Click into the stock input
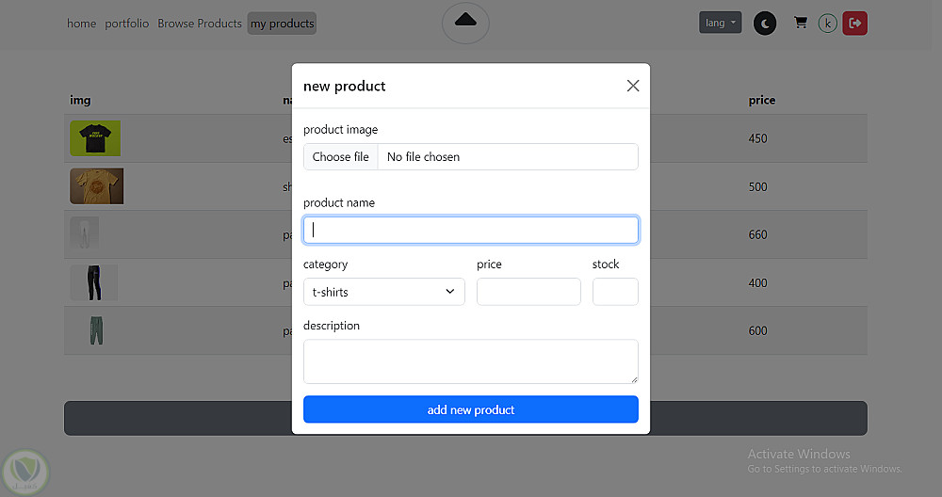The height and width of the screenshot is (497, 942). pyautogui.click(x=615, y=292)
